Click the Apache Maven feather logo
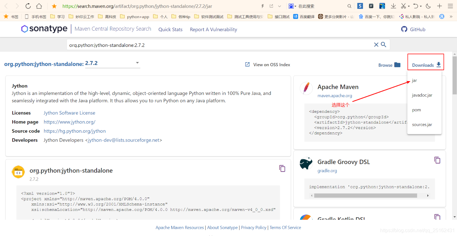 click(x=306, y=88)
